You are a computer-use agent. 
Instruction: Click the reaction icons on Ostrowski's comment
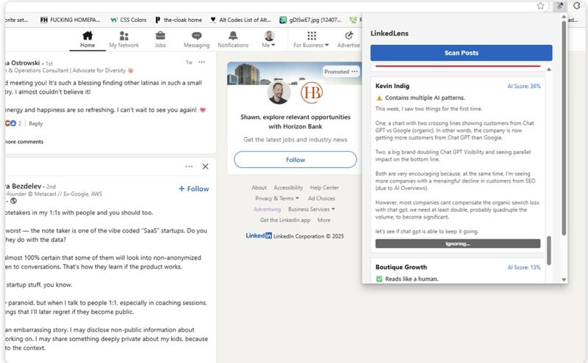(x=10, y=123)
